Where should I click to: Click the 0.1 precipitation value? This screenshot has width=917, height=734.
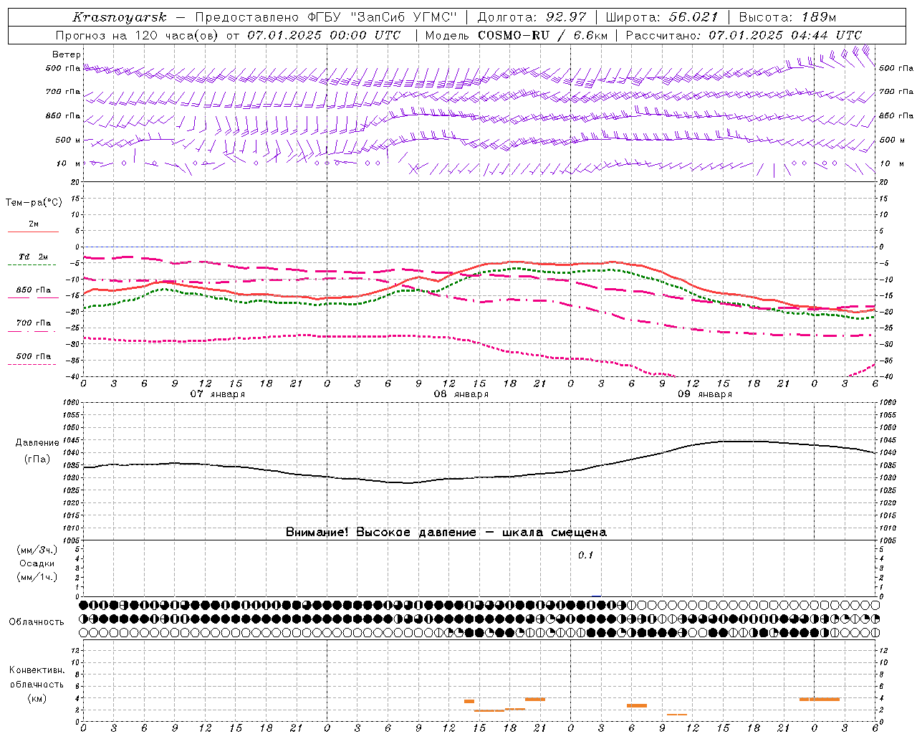[586, 555]
